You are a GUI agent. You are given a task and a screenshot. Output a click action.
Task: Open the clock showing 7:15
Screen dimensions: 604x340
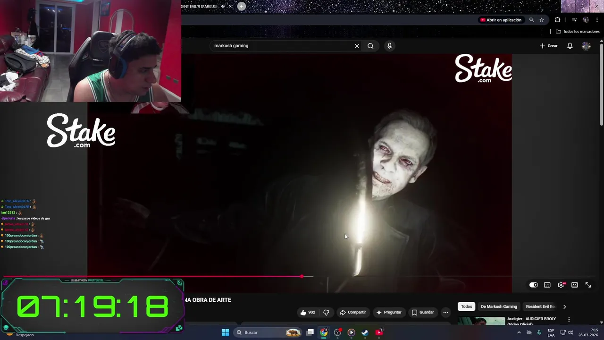pos(588,332)
